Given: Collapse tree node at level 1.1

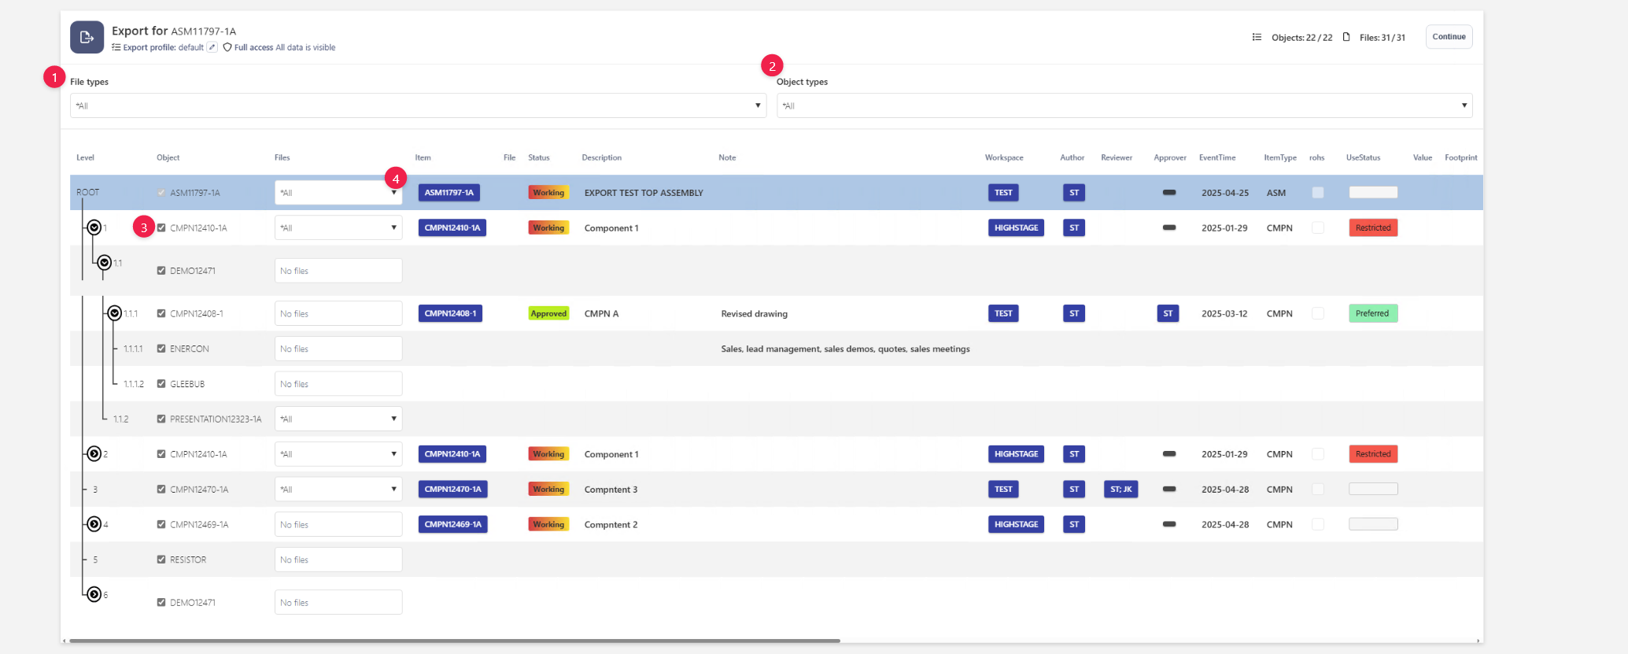Looking at the screenshot, I should coord(105,263).
